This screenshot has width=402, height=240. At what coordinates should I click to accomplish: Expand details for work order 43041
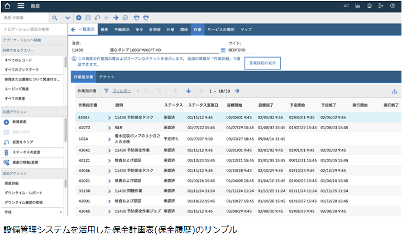[109, 150]
